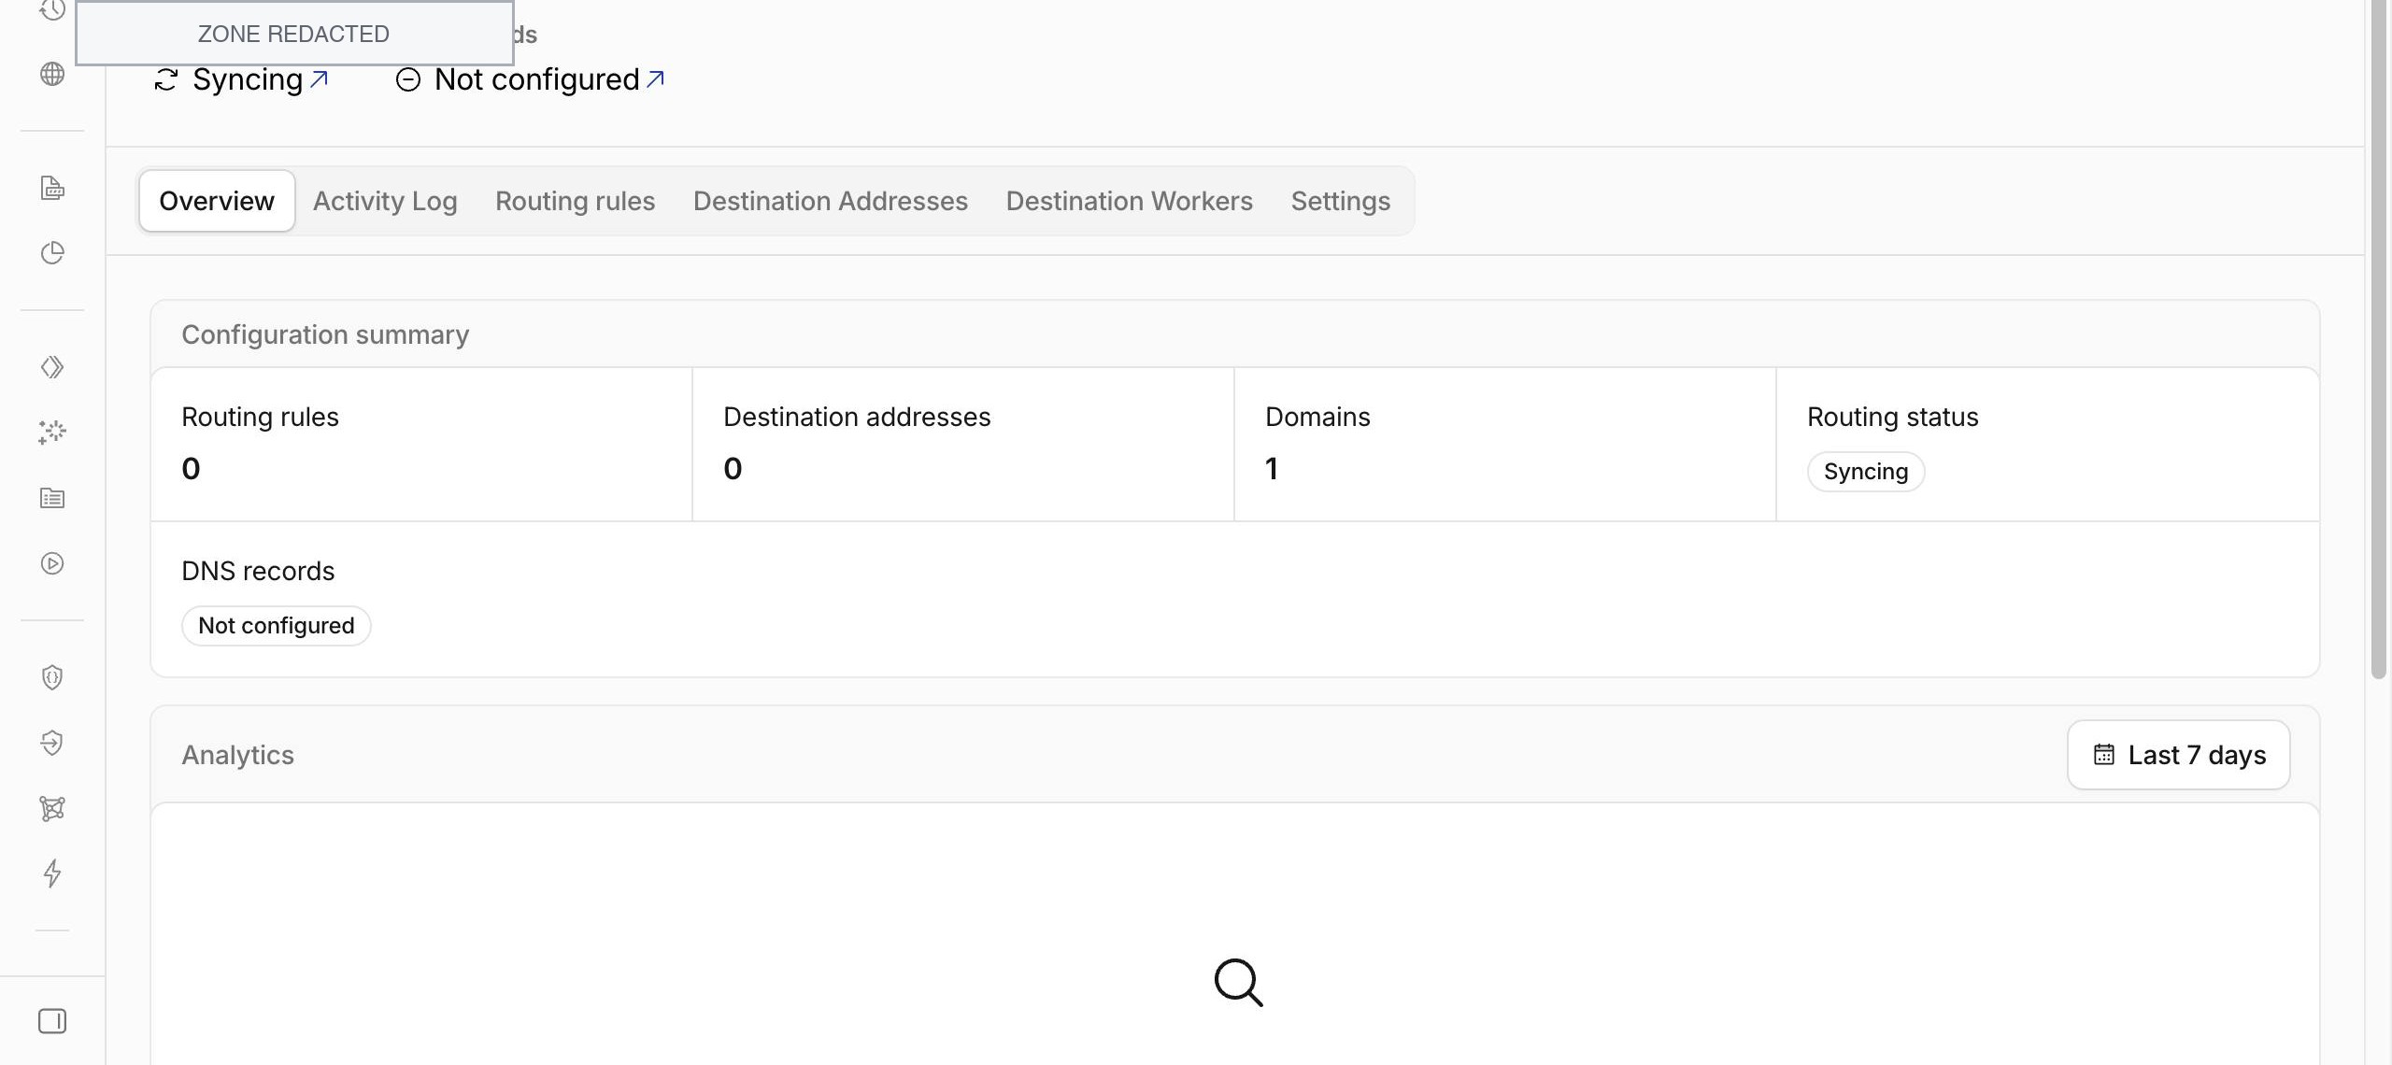Screen dimensions: 2392x1065
Task: Click the calendar icon in Last 7 days
Action: pos(2104,755)
